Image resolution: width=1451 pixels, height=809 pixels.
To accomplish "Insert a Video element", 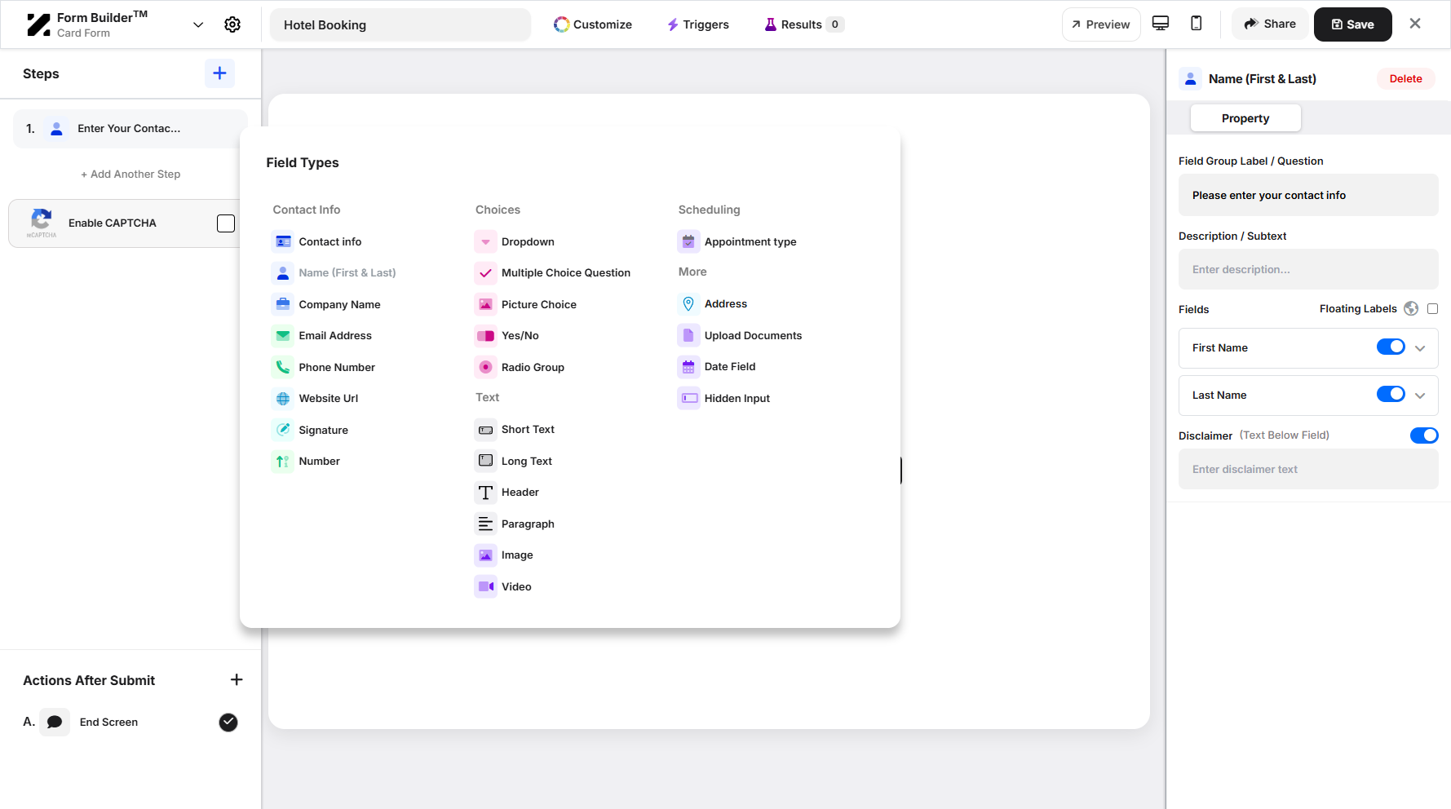I will point(503,586).
